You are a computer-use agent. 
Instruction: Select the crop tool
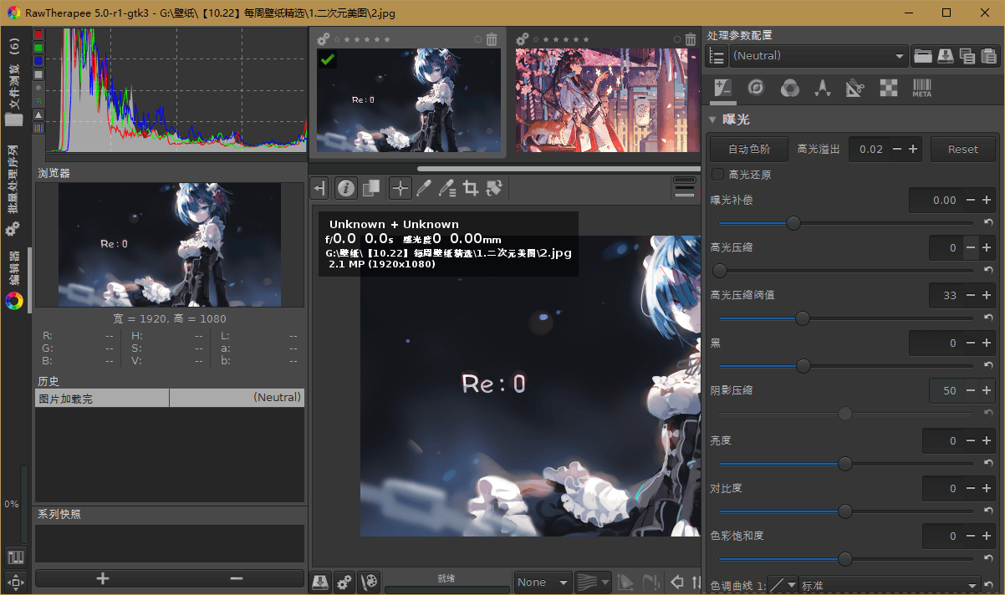tap(471, 188)
